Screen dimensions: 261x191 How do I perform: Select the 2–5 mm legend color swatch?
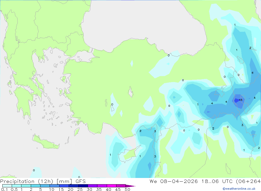35,186
